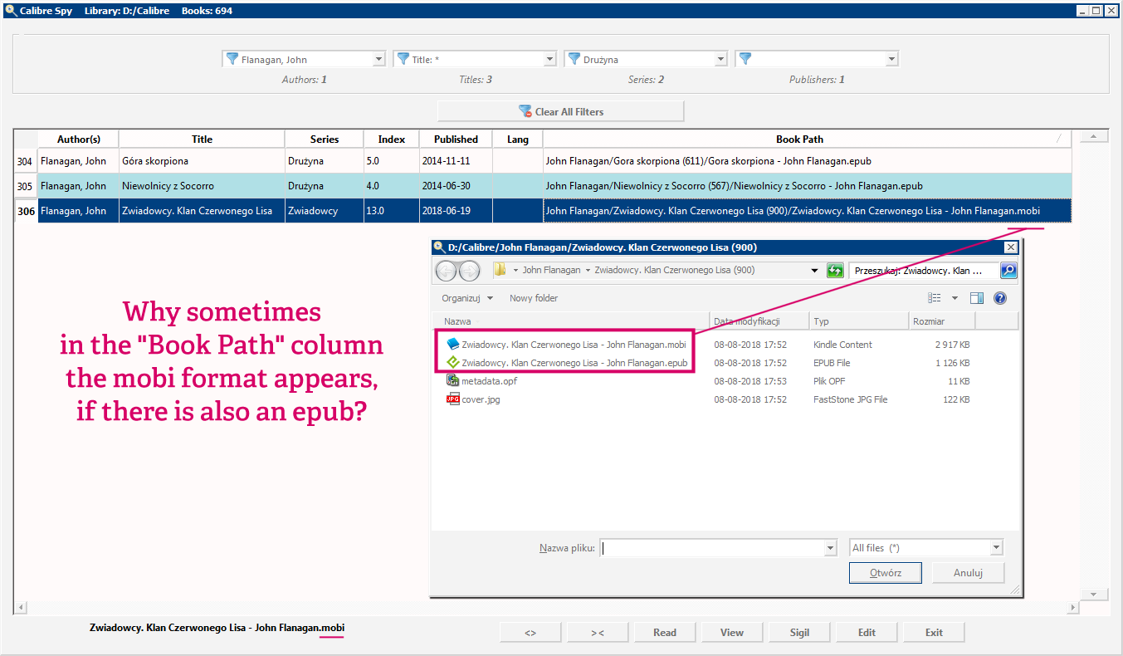The image size is (1123, 656).
Task: Select row number 306 header
Action: 26,211
